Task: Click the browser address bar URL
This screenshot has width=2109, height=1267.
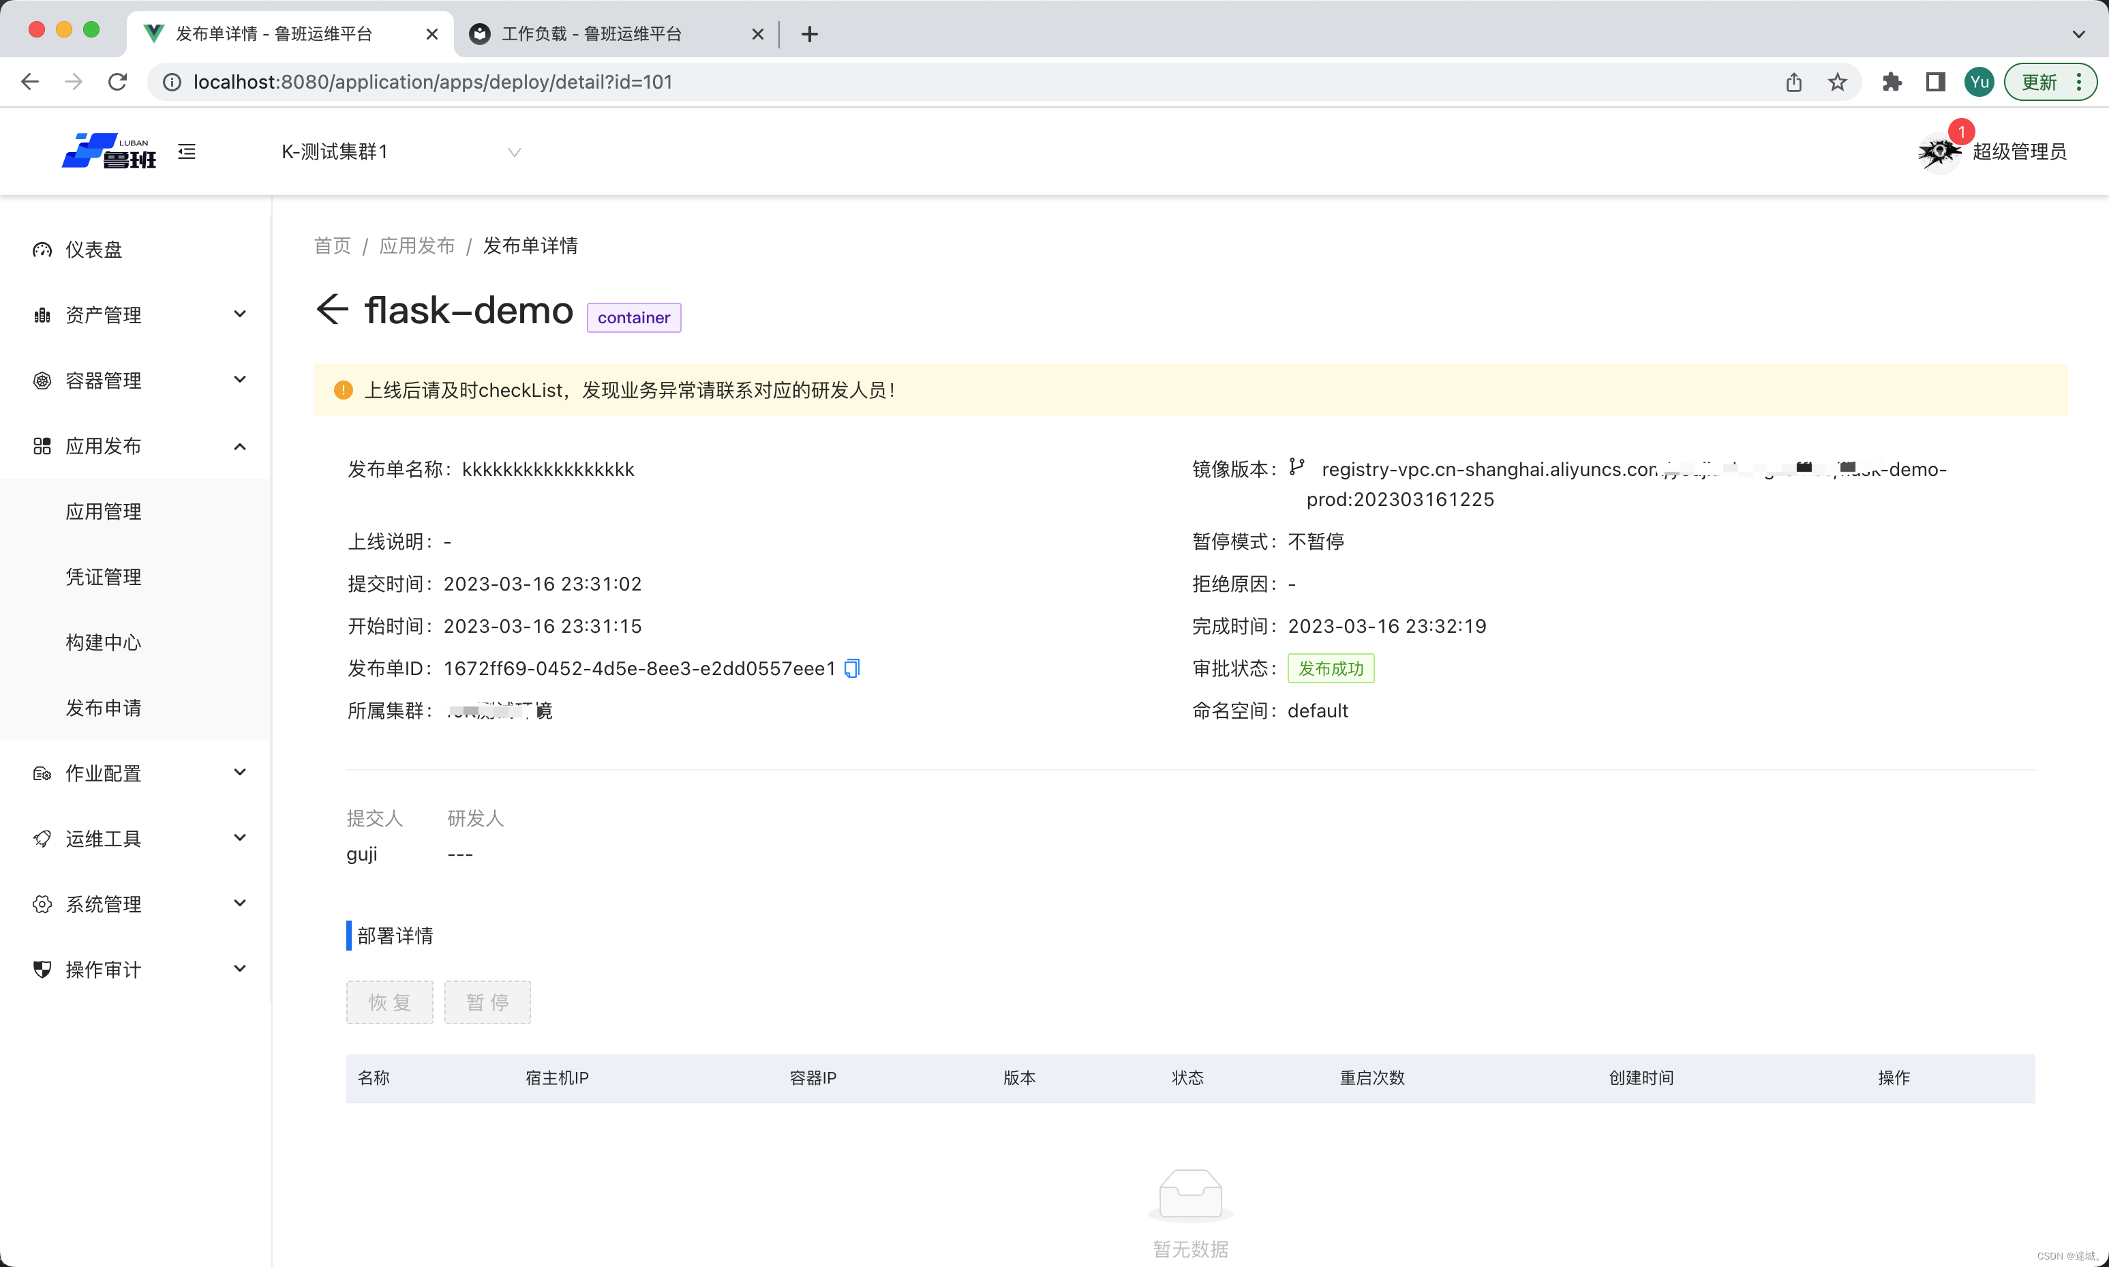Action: pyautogui.click(x=433, y=82)
